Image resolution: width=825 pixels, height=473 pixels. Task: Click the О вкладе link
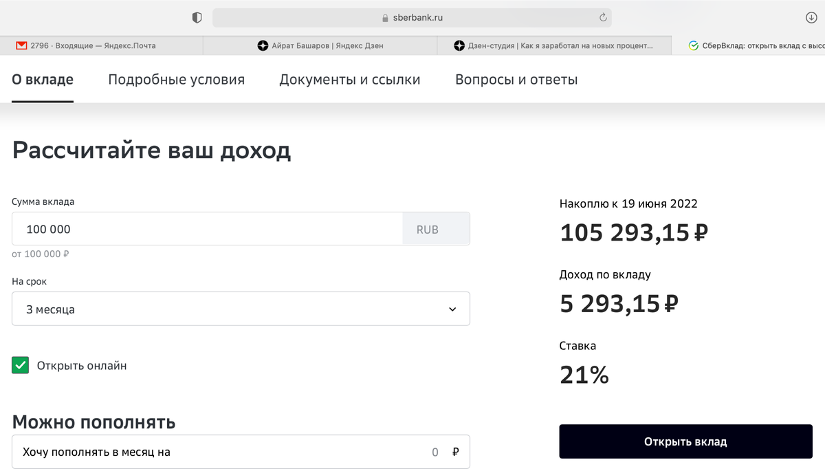[41, 79]
